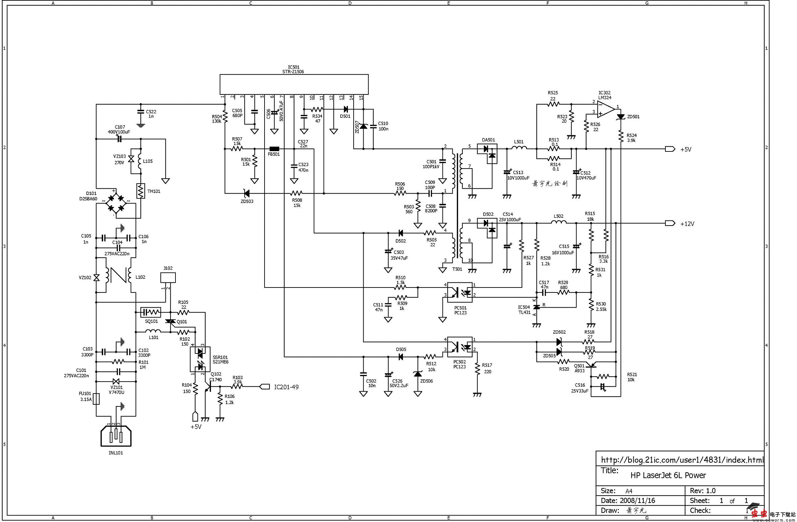This screenshot has height=522, width=797.
Task: Click the PC501 optocoupler symbol
Action: tap(460, 292)
